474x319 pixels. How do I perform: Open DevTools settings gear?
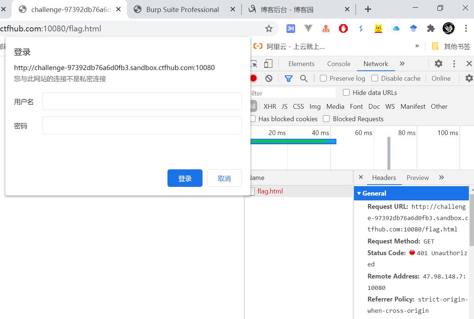(439, 64)
